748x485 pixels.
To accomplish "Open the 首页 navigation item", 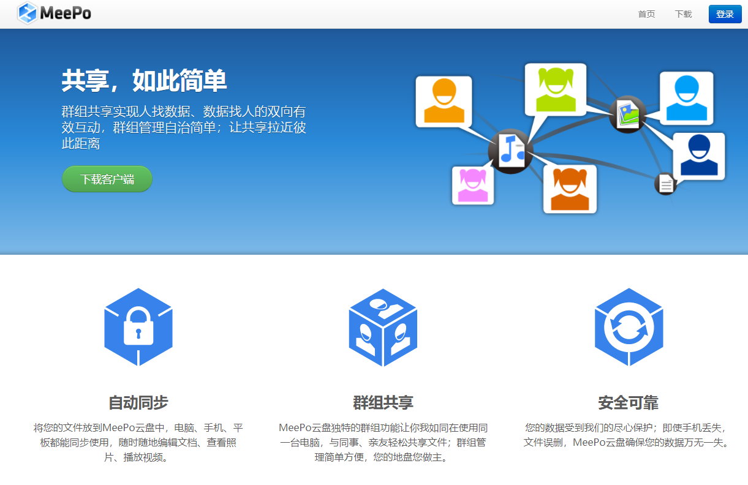I will click(646, 14).
